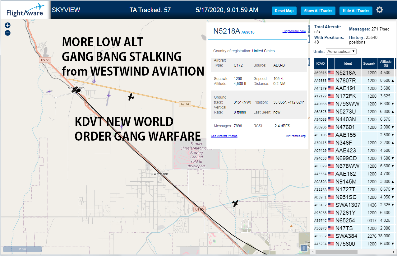Select aircraft row AAE182

click(354, 174)
